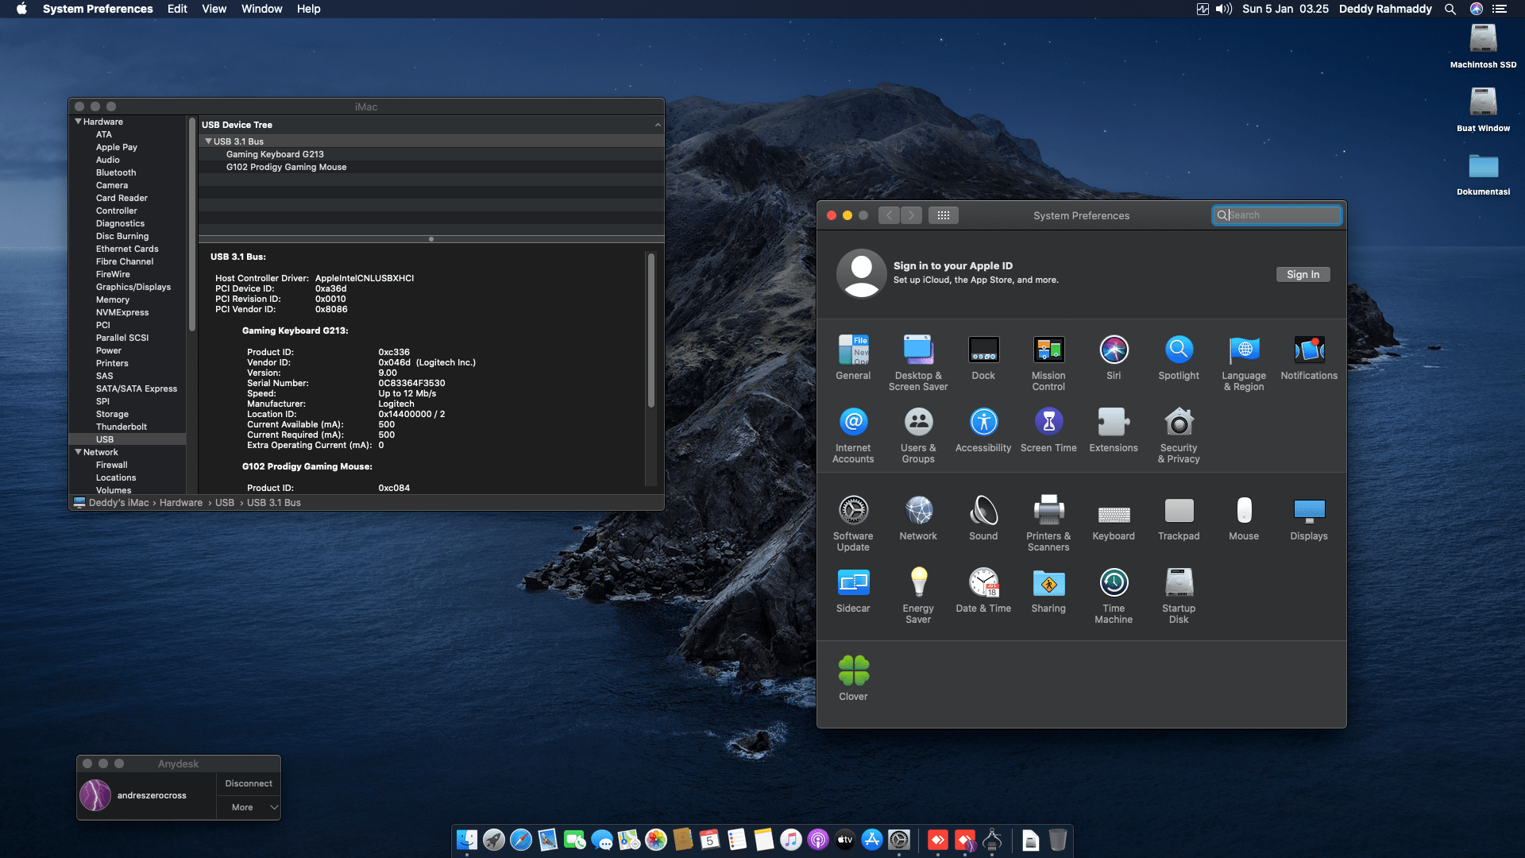Select Graphics/Displays in the Hardware sidebar
The width and height of the screenshot is (1525, 858).
[x=133, y=287]
